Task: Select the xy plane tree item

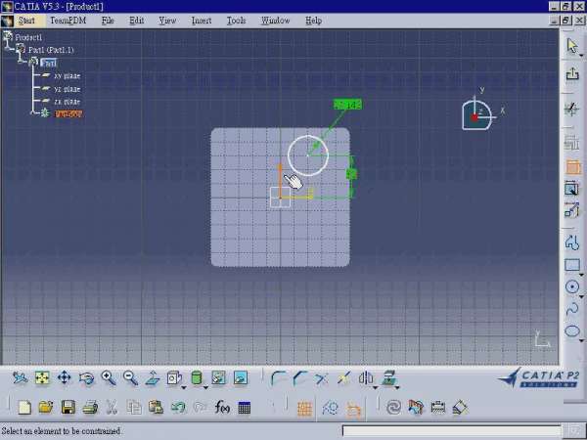Action: coord(67,75)
